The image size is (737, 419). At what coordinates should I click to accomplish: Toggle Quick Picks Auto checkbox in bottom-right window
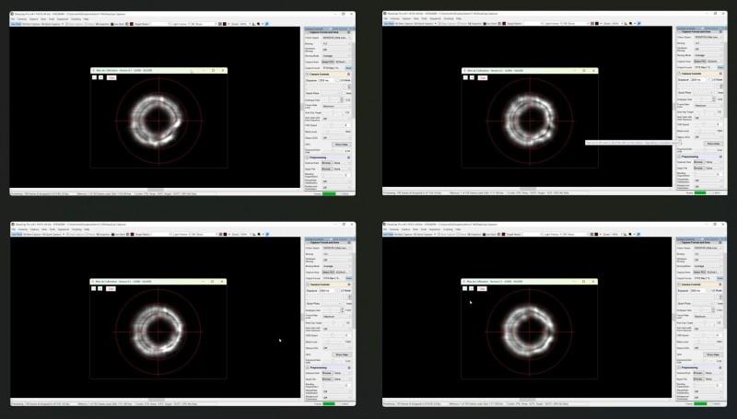pyautogui.click(x=715, y=304)
